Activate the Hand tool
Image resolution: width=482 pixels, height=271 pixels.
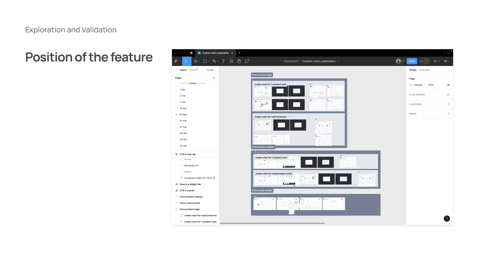coord(239,61)
